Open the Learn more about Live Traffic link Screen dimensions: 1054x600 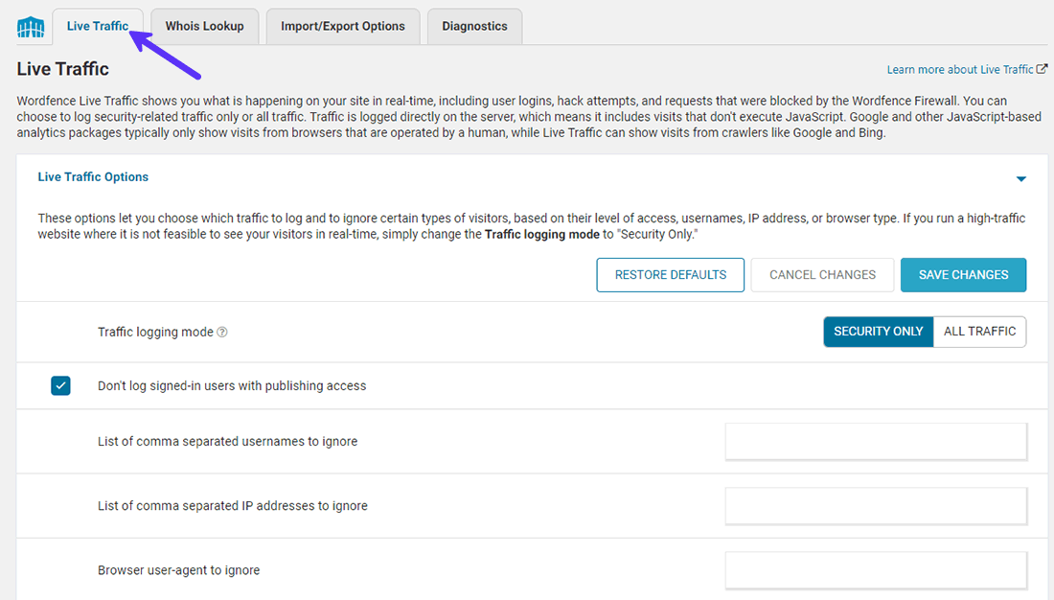coord(959,70)
